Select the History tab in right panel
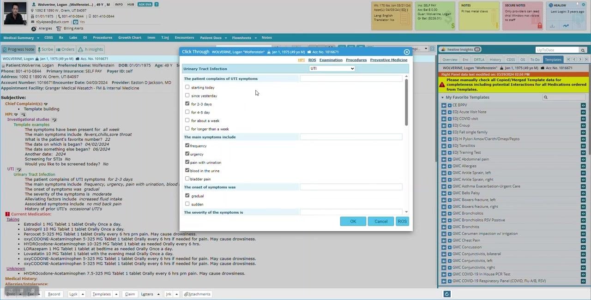591x300 pixels. click(495, 60)
